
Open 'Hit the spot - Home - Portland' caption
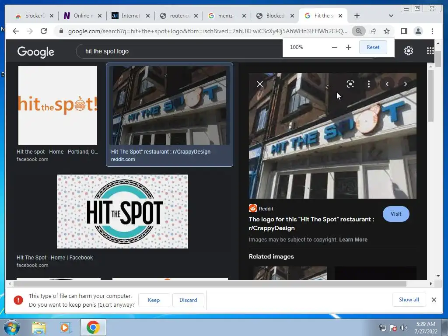pos(57,152)
